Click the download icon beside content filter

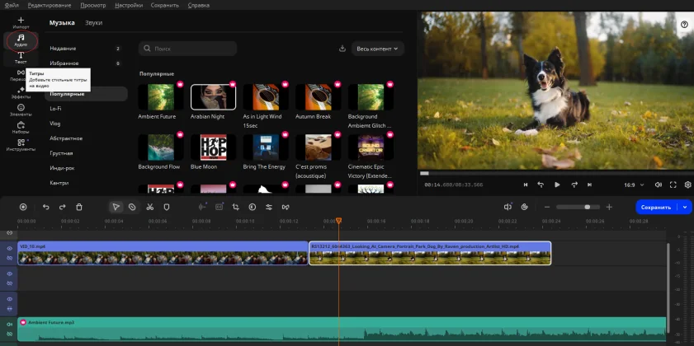[342, 49]
